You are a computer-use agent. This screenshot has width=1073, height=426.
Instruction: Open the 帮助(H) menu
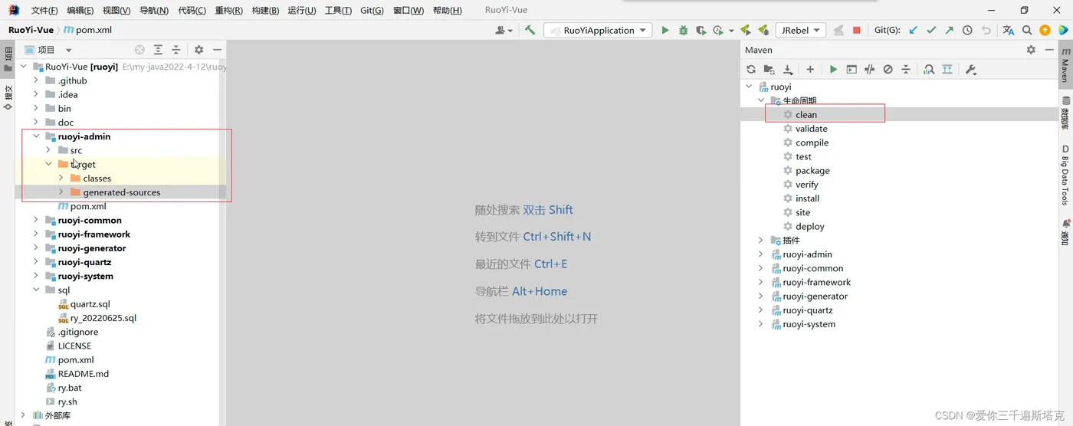tap(448, 10)
